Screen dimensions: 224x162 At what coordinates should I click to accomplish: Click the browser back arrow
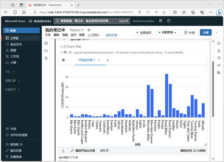pos(6,12)
